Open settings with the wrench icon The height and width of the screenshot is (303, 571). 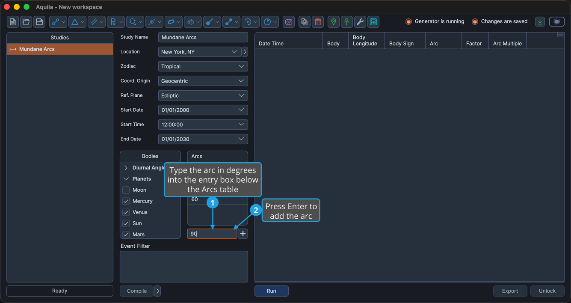coord(360,22)
